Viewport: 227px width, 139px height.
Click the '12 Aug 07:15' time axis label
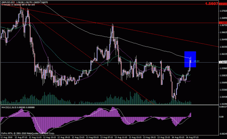click(21, 137)
